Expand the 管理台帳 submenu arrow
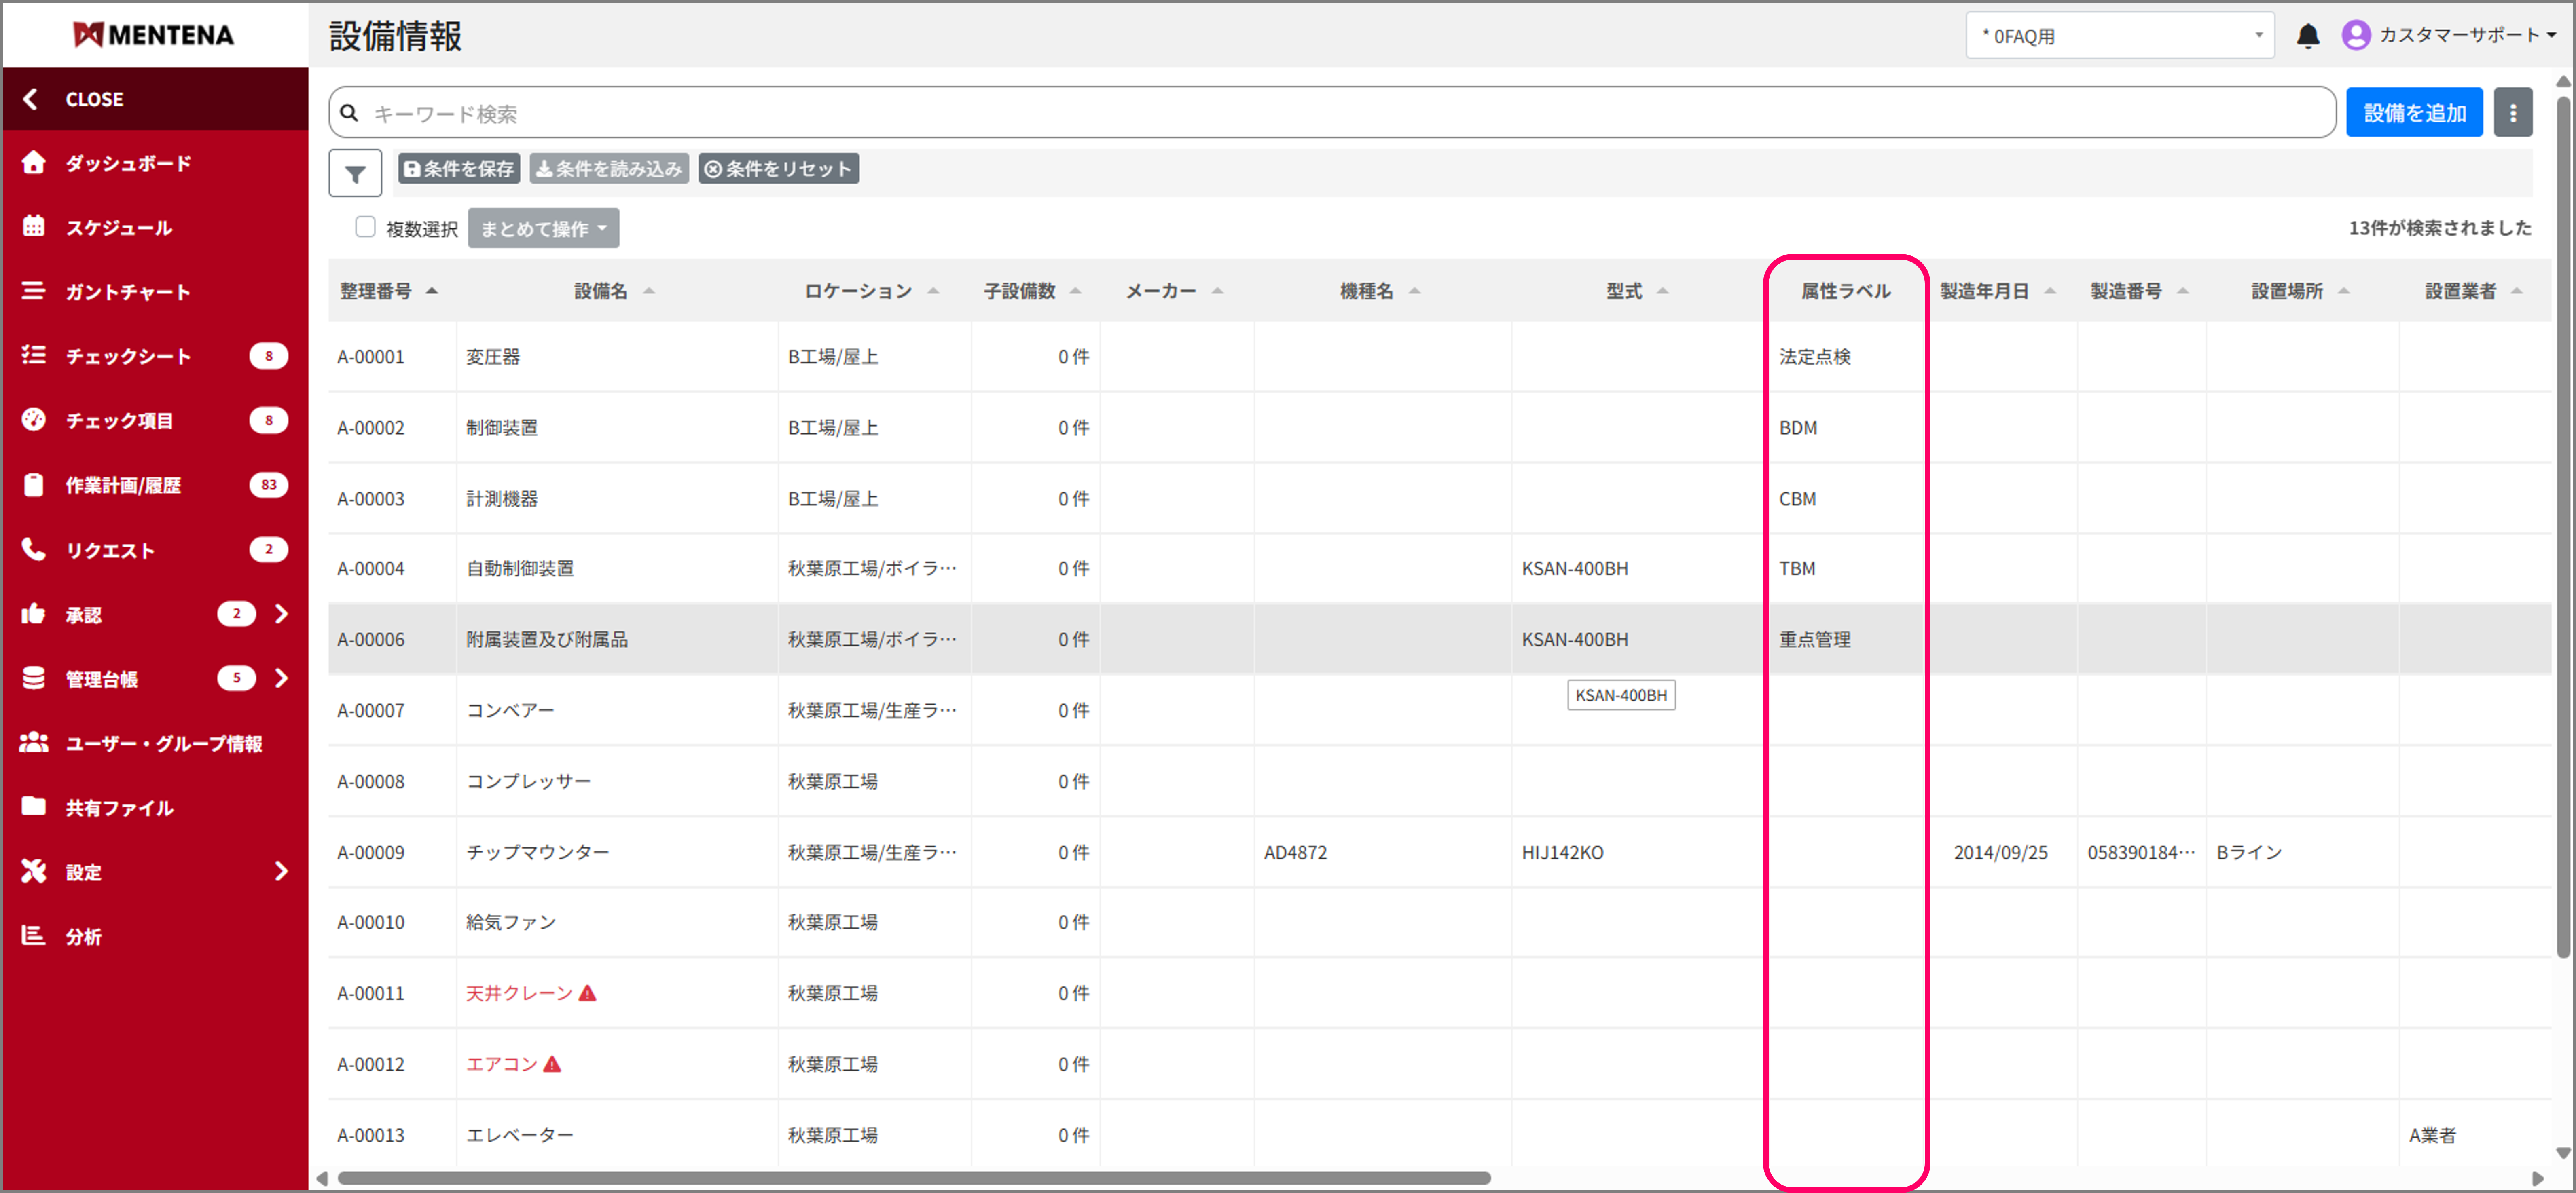 pos(281,678)
